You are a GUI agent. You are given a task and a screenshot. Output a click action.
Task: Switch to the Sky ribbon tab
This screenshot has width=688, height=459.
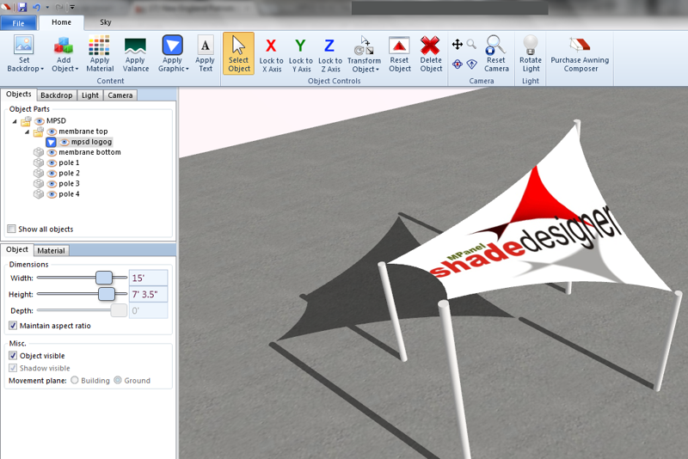click(x=106, y=22)
